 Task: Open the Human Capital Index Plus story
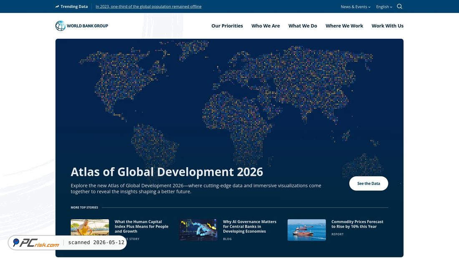(141, 226)
